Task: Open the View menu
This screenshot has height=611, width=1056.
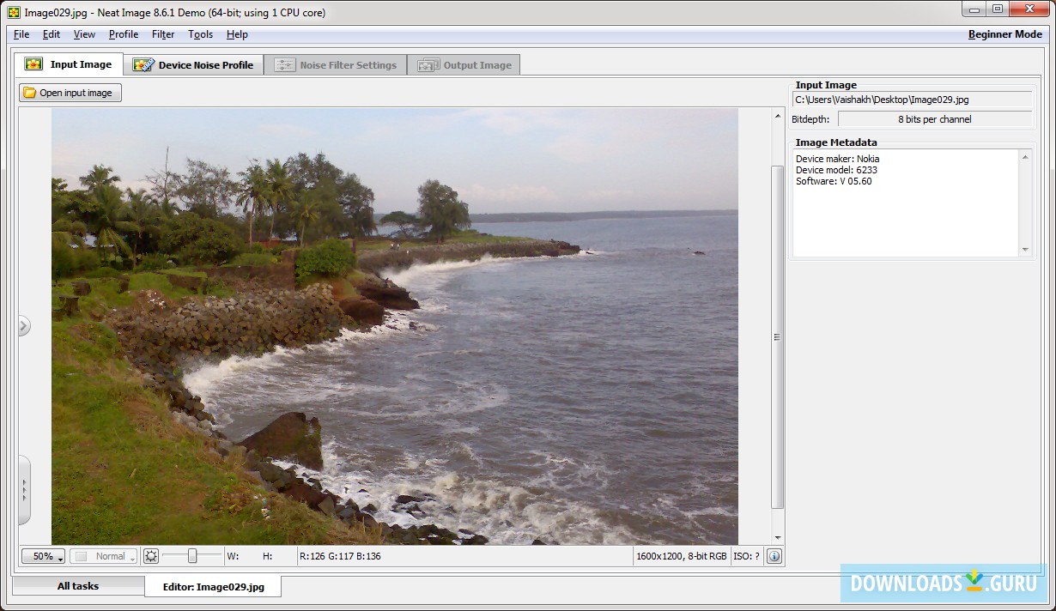Action: (84, 34)
